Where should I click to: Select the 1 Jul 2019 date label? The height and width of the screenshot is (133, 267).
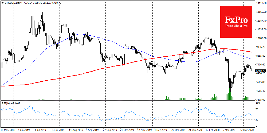click(x=41, y=131)
